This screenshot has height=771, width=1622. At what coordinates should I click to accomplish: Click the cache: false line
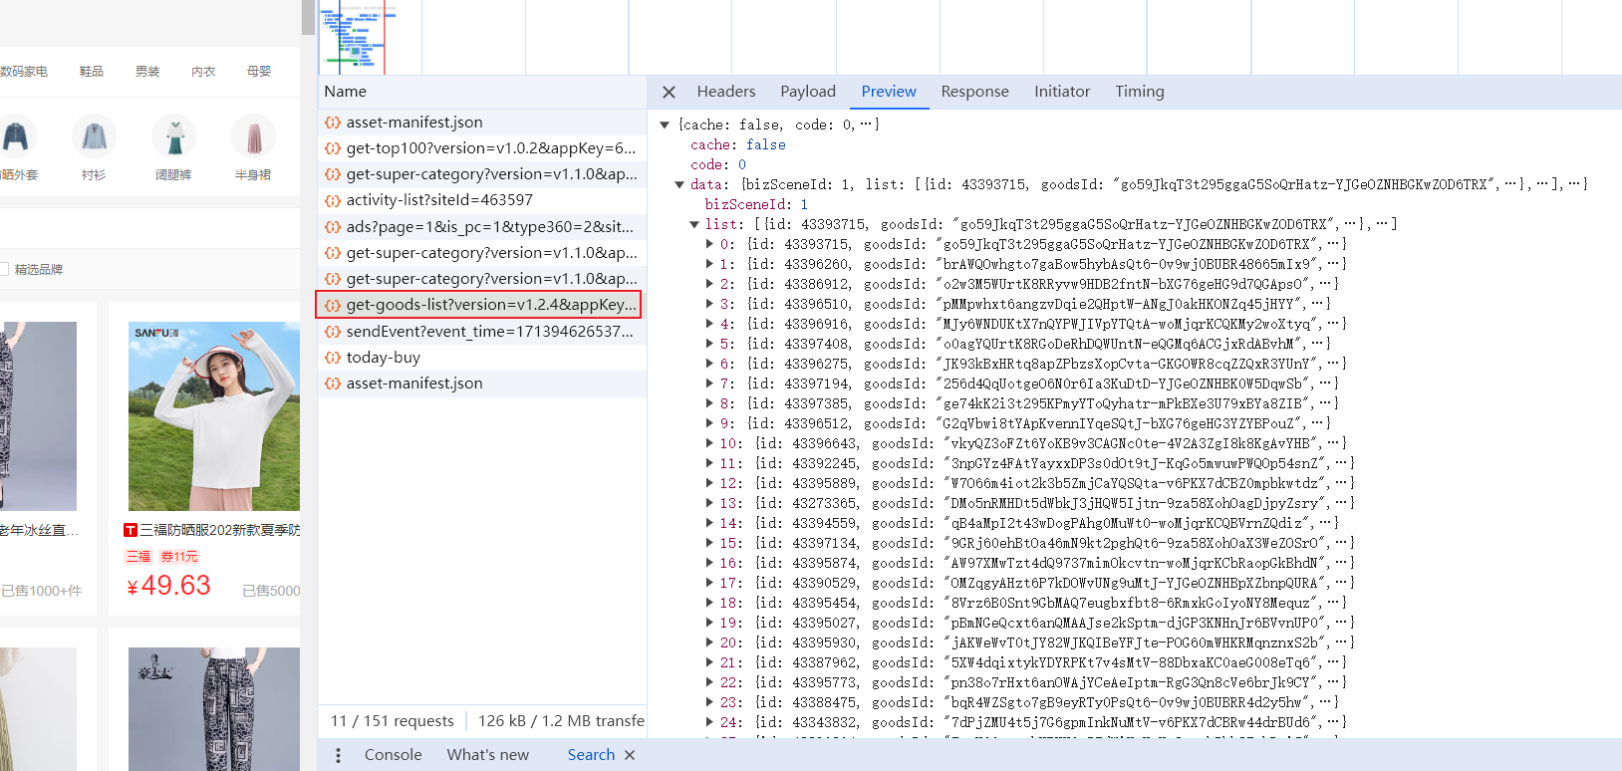pos(738,144)
